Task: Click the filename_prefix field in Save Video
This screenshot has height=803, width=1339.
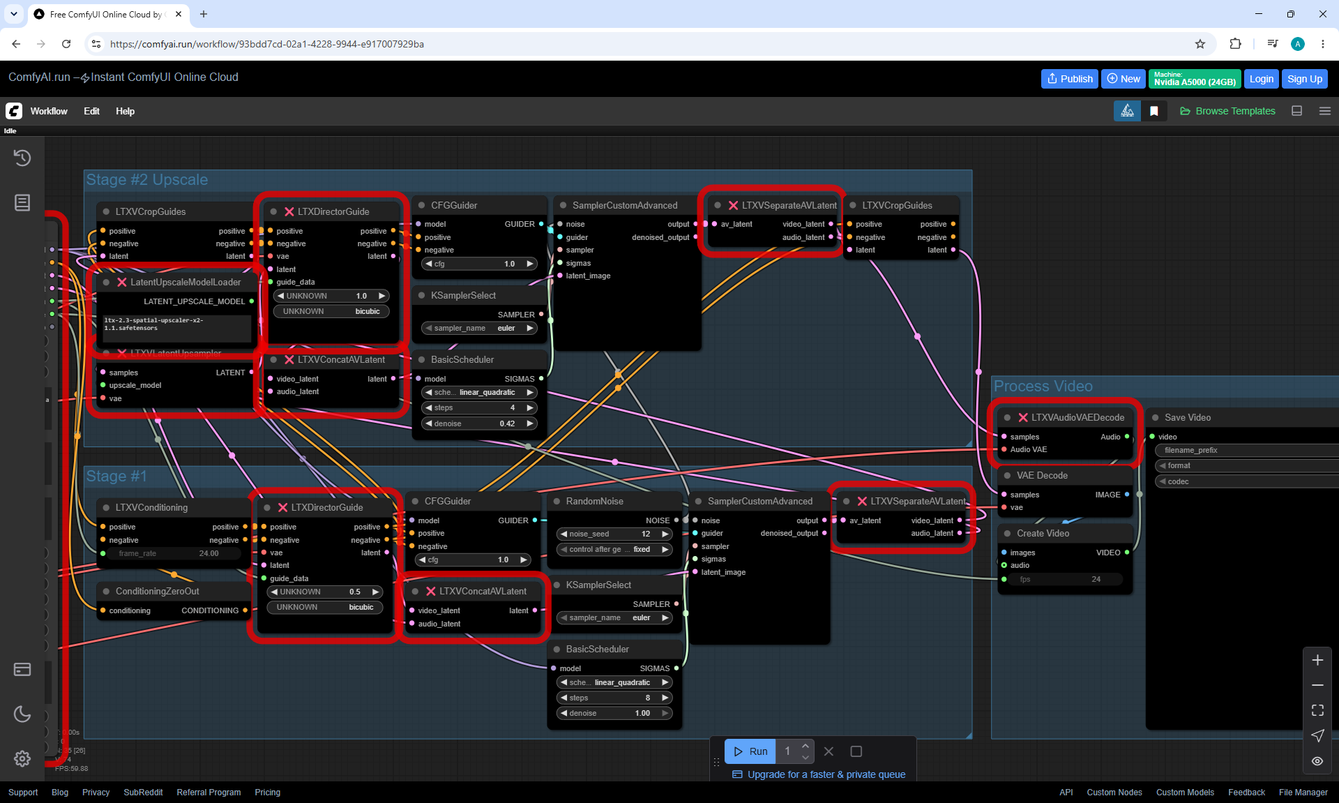Action: pos(1247,450)
